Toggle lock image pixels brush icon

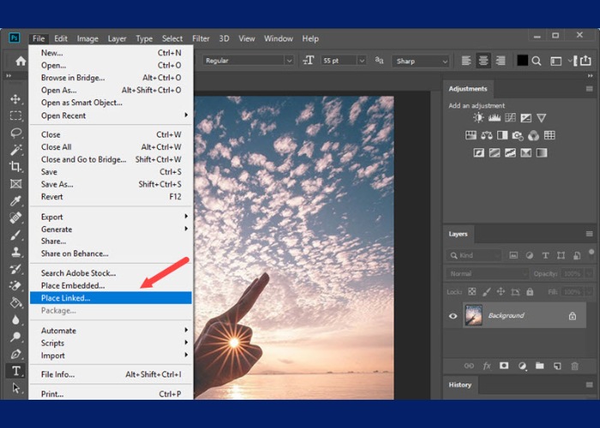click(x=486, y=292)
